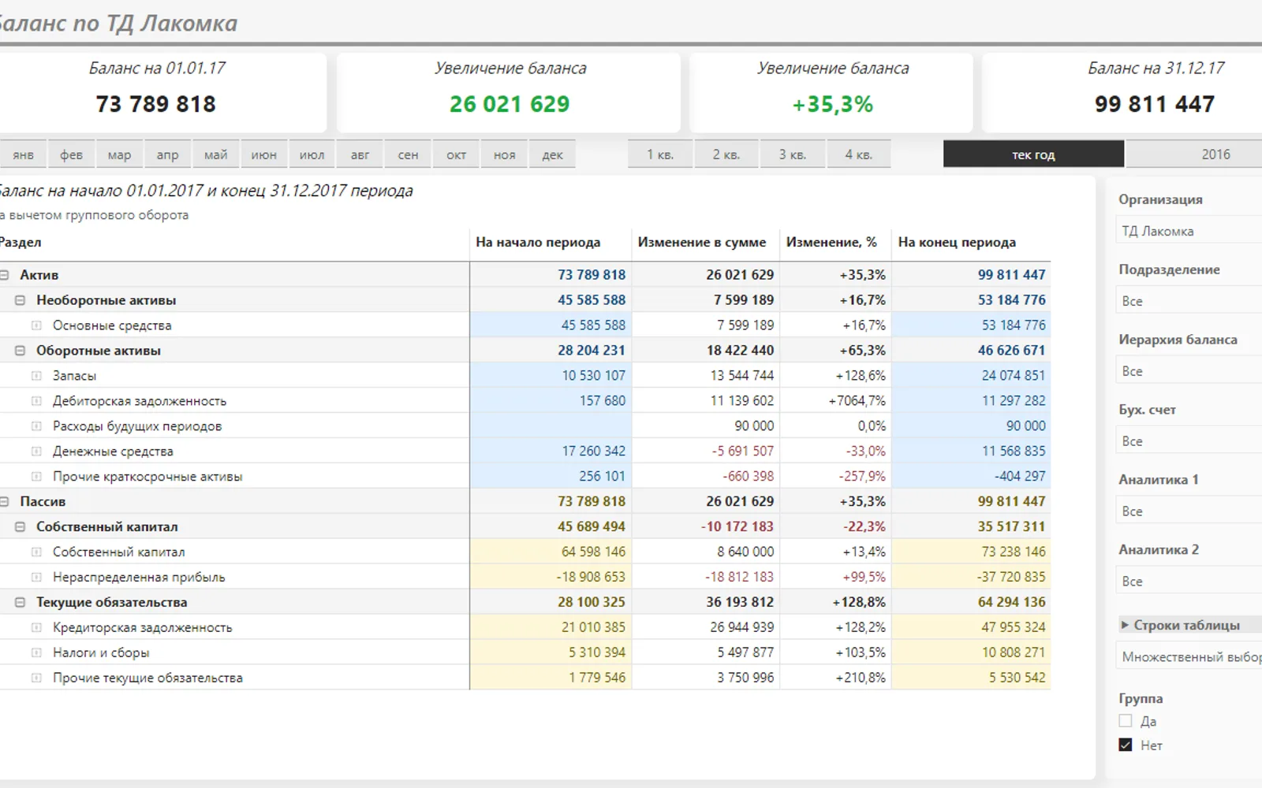The width and height of the screenshot is (1262, 788).
Task: Sort by На конец периода column header
Action: tap(957, 242)
